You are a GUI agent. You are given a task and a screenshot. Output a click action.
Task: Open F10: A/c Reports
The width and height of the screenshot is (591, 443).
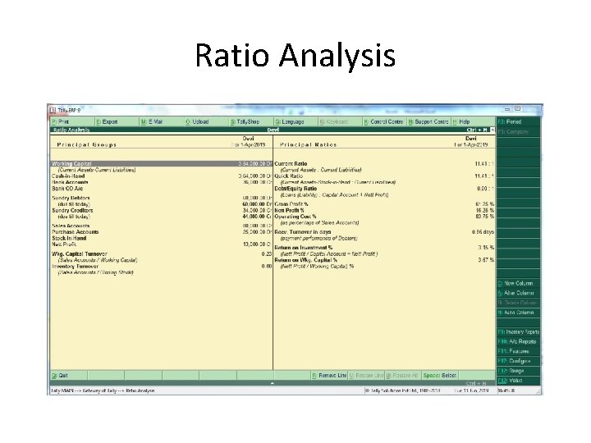[518, 341]
